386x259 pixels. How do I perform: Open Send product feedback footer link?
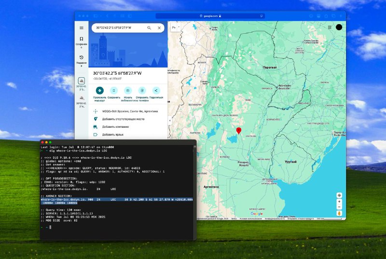[x=300, y=218]
